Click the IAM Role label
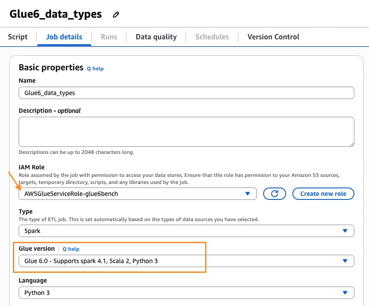The height and width of the screenshot is (306, 369). [31, 167]
